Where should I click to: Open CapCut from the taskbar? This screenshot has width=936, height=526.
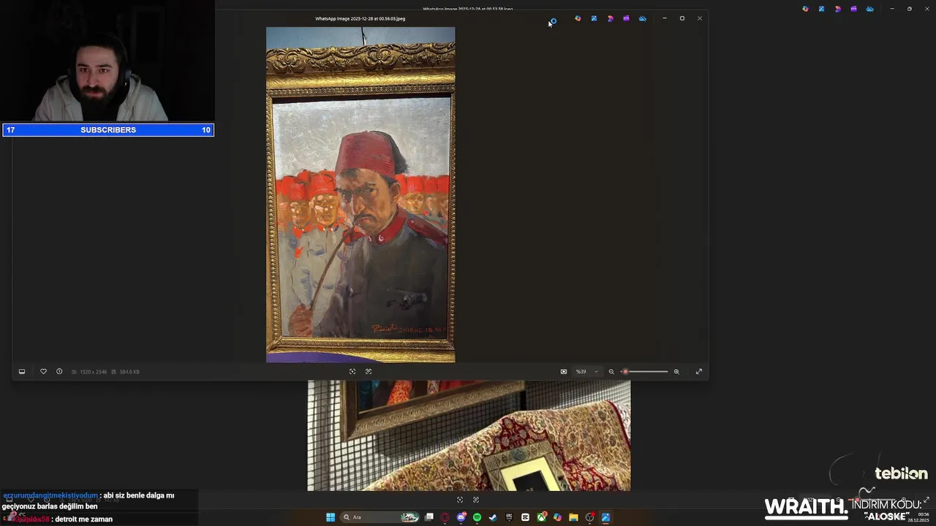(525, 517)
